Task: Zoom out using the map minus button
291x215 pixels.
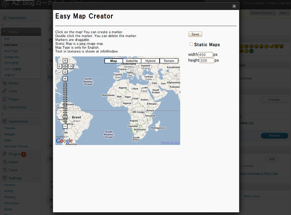Action: click(x=65, y=126)
